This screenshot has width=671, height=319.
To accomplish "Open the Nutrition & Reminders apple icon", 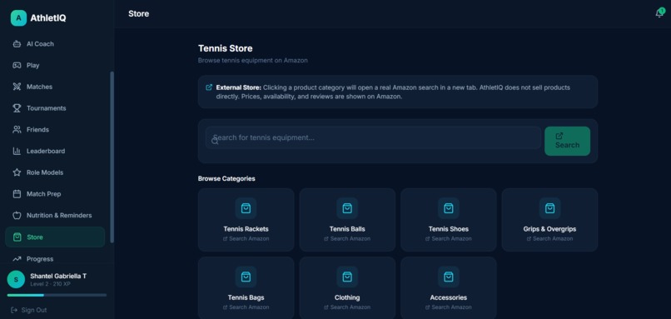I will point(17,215).
